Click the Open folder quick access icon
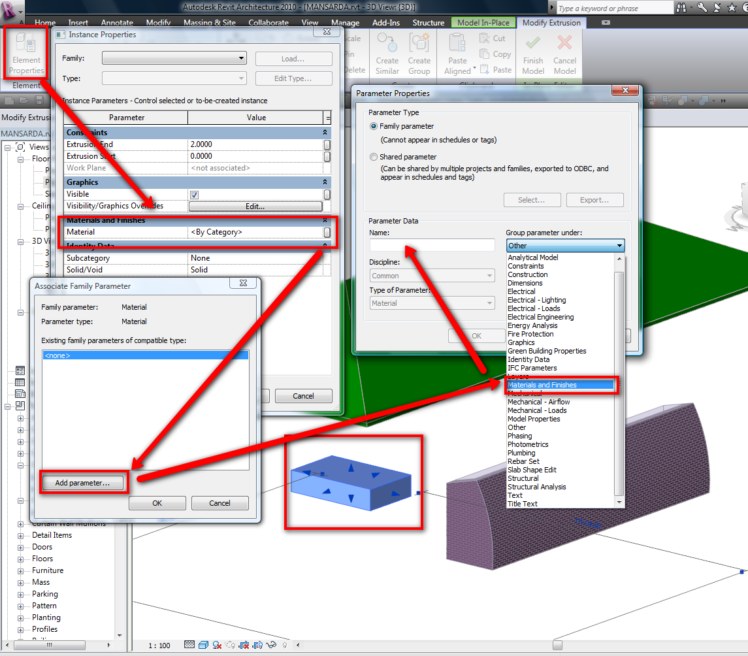 pyautogui.click(x=24, y=100)
